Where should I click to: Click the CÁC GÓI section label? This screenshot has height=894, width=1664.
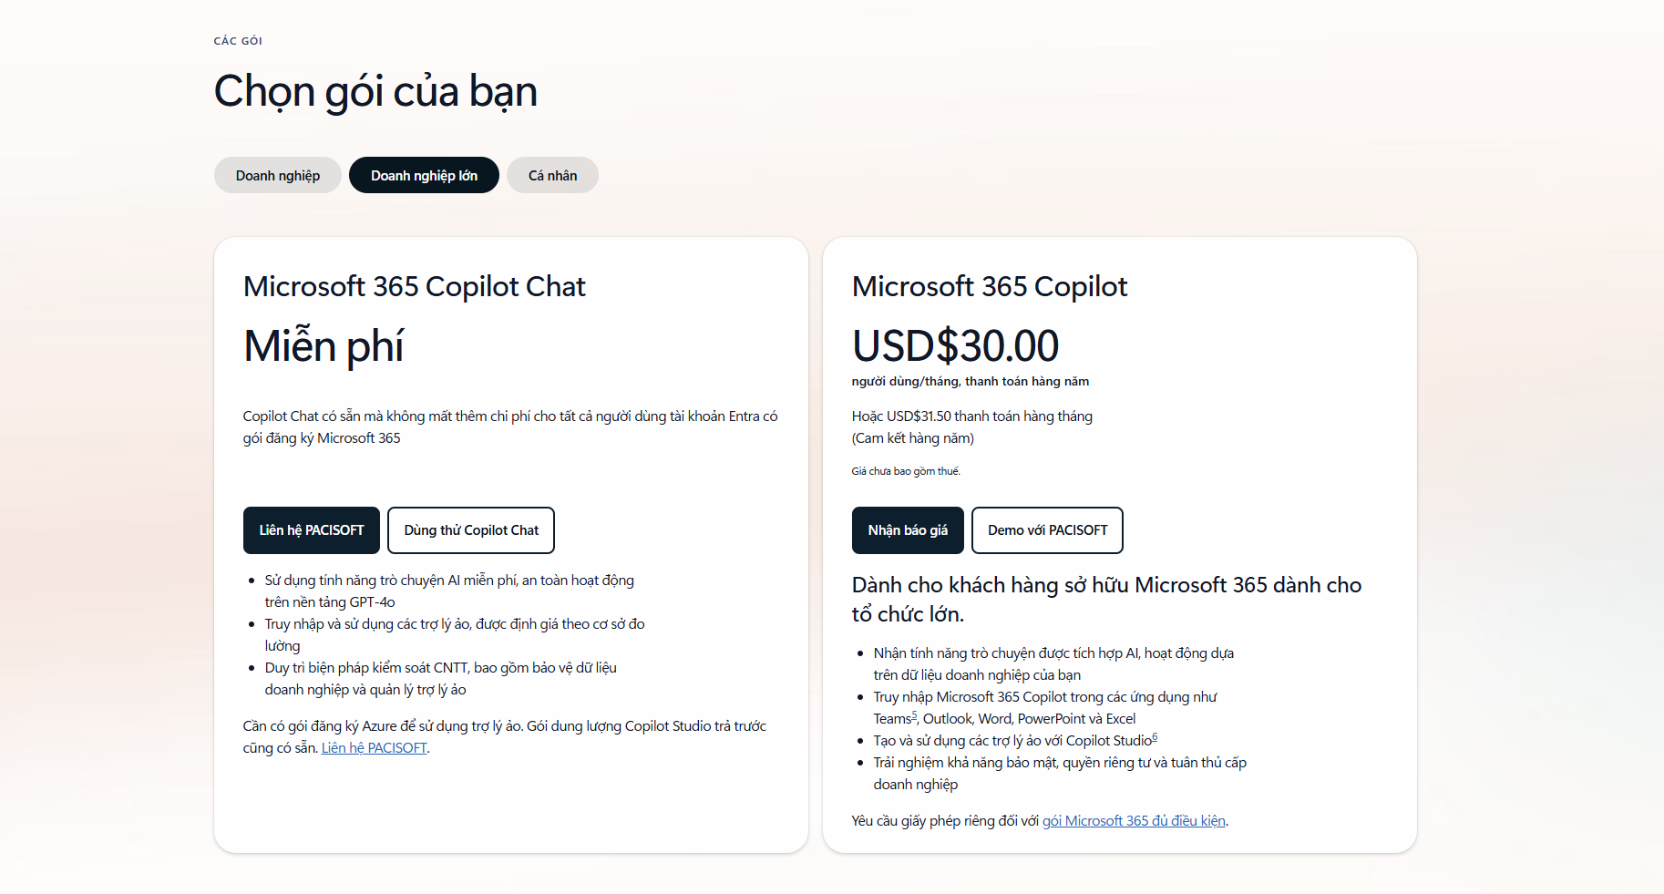coord(238,41)
